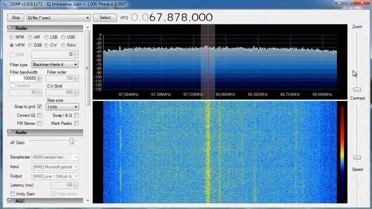Enable the Shift checkbox
The image size is (372, 209).
12,55
